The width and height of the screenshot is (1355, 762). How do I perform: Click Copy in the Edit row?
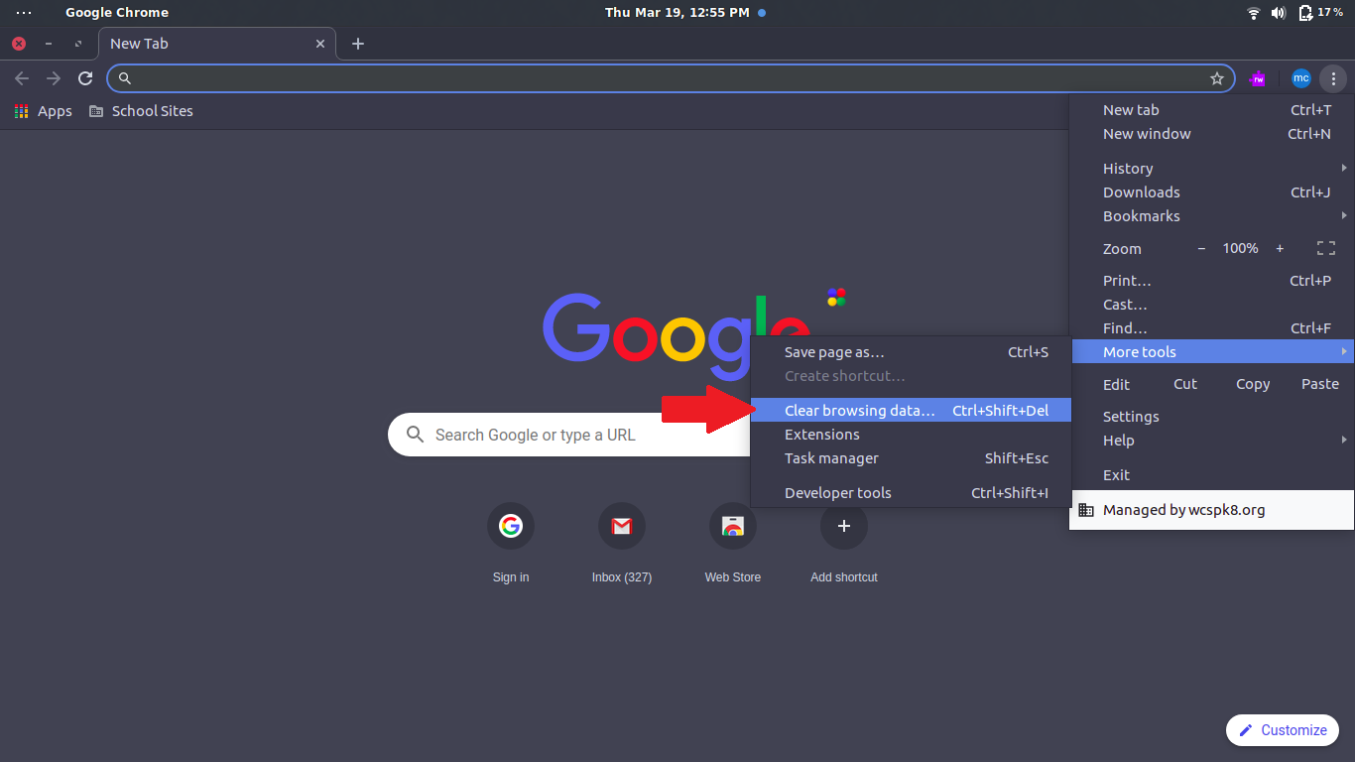pos(1253,384)
